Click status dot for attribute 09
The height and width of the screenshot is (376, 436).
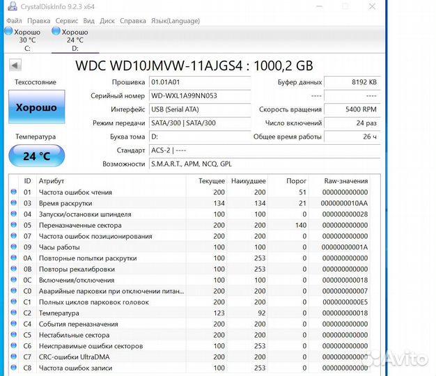coord(14,246)
